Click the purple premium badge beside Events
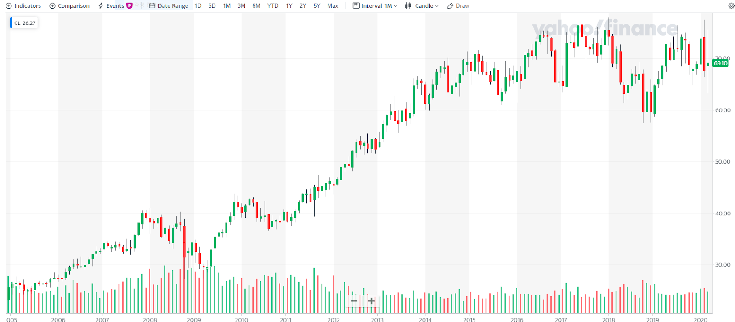This screenshot has height=322, width=735. (x=130, y=6)
